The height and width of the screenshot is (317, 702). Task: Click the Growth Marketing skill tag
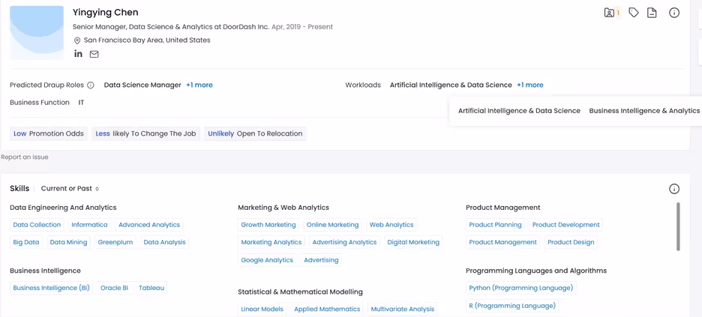(268, 225)
